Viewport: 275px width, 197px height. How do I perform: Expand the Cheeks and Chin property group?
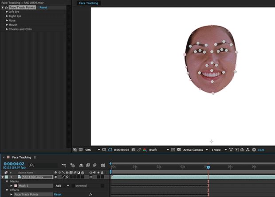(7, 29)
